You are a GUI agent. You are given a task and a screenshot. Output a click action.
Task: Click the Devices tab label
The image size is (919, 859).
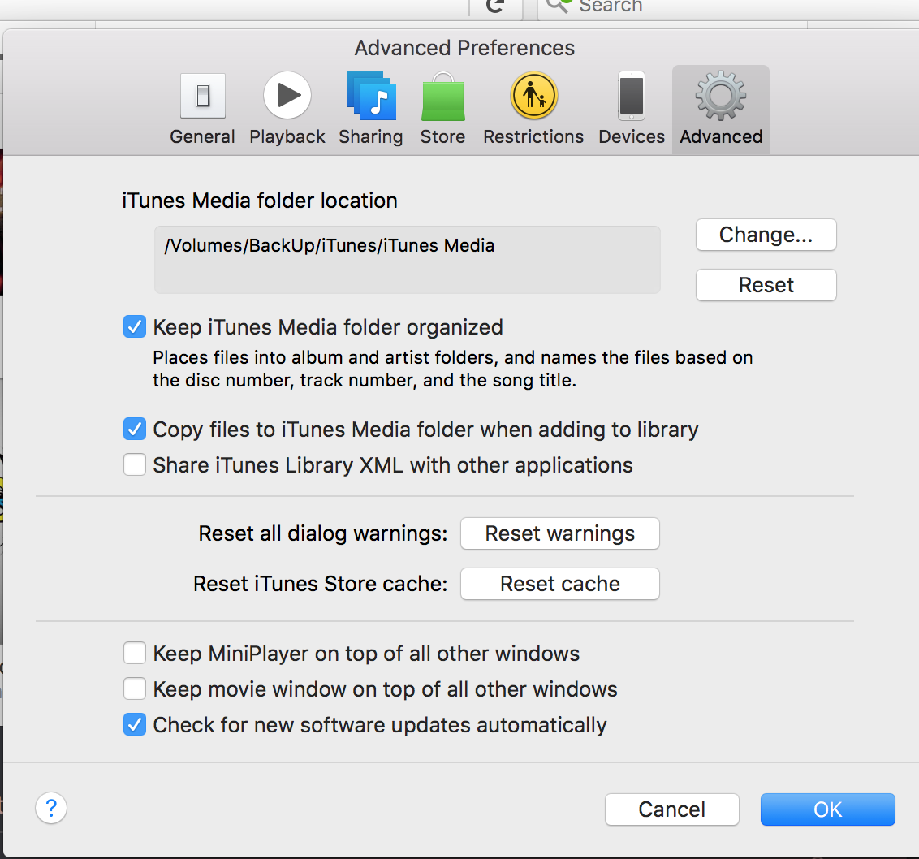(632, 136)
